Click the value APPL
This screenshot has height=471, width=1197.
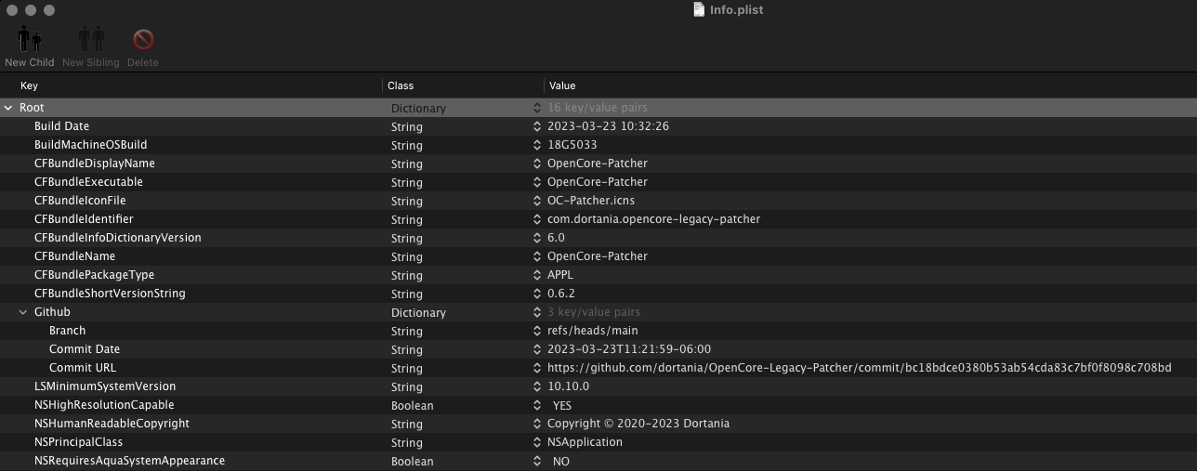click(560, 275)
